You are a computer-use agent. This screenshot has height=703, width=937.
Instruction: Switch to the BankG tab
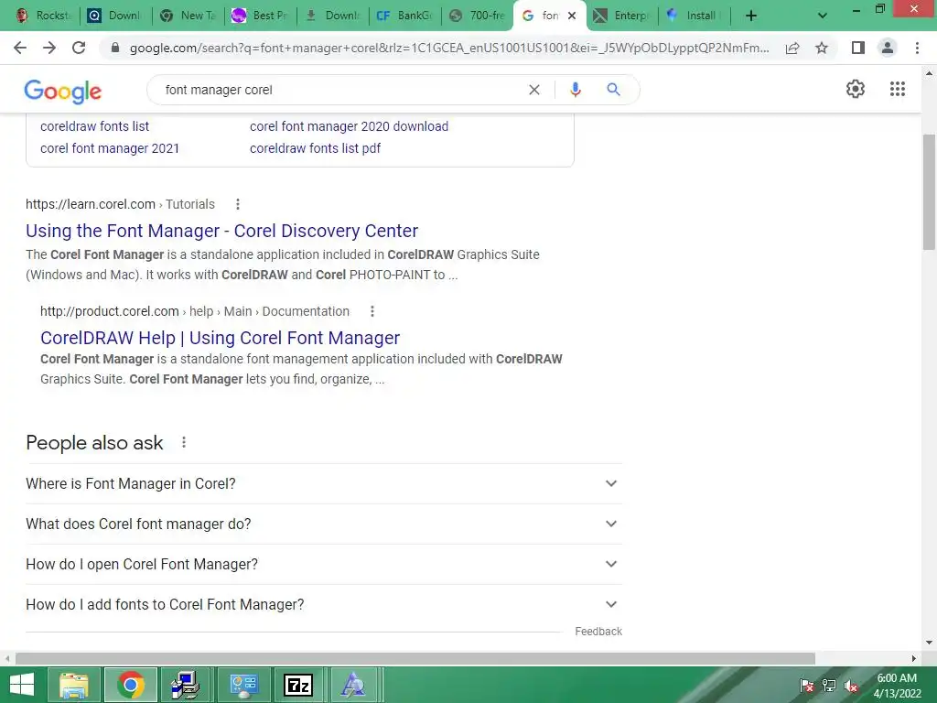point(405,16)
